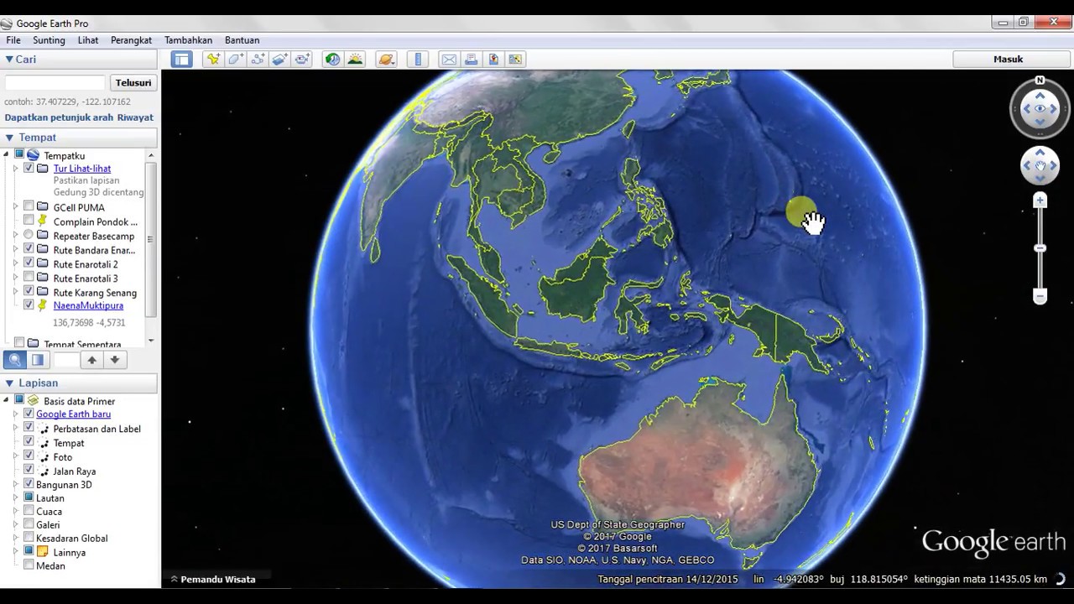Click the email envelope icon
The height and width of the screenshot is (604, 1074).
[x=449, y=60]
